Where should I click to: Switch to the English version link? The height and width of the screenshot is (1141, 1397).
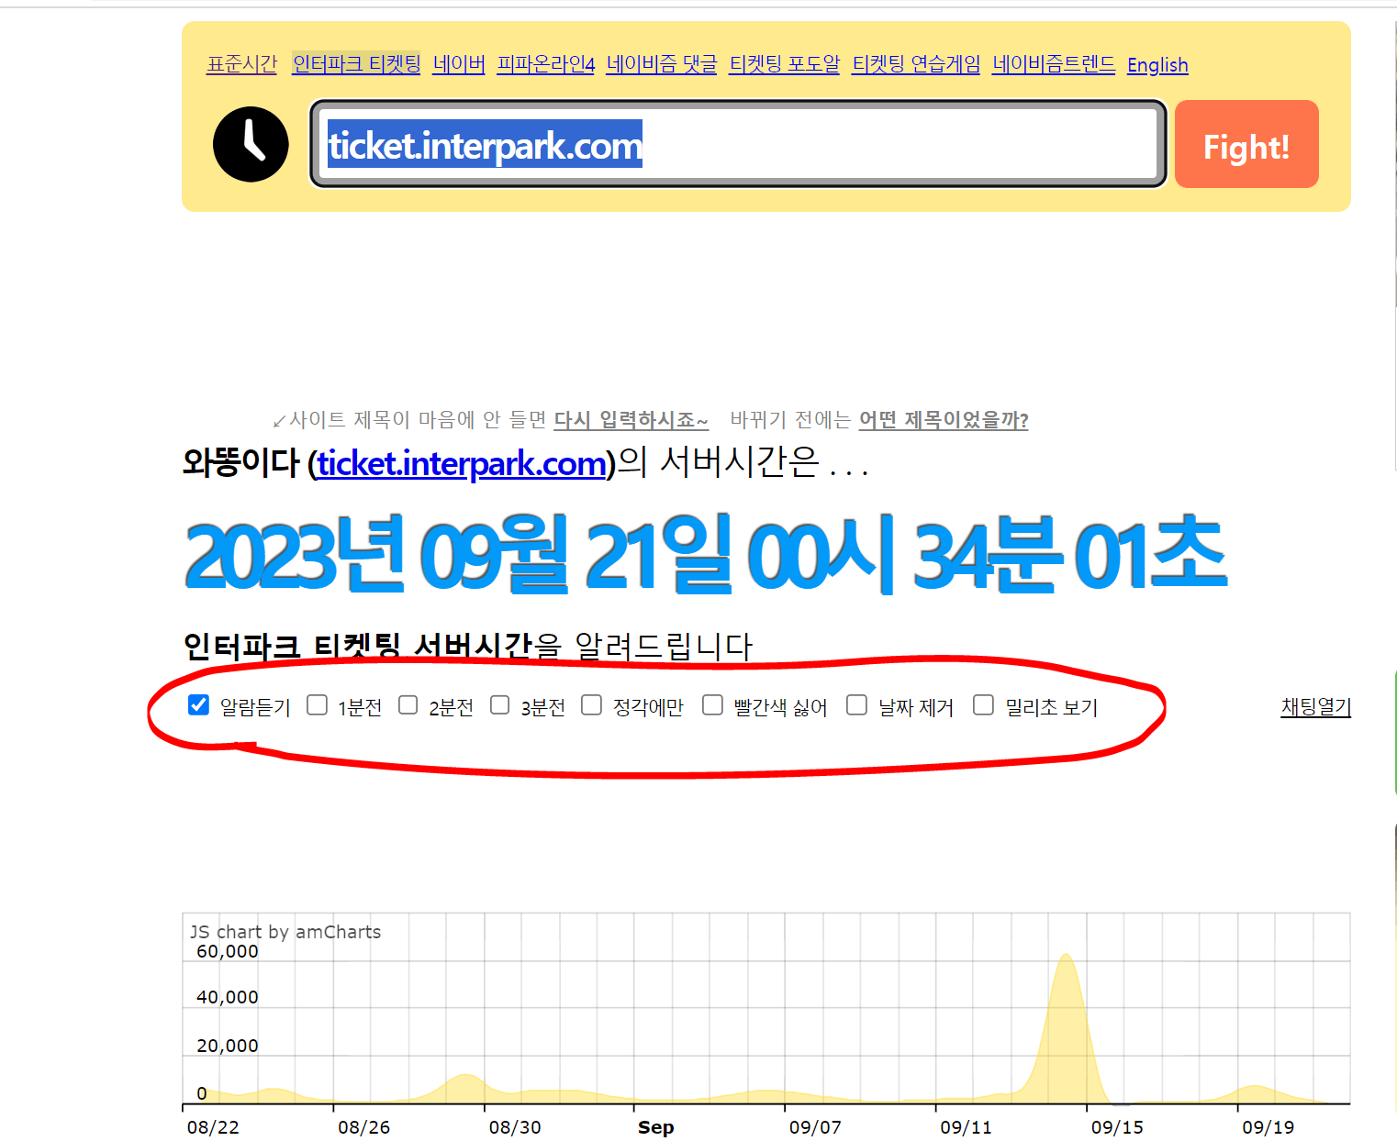point(1157,65)
